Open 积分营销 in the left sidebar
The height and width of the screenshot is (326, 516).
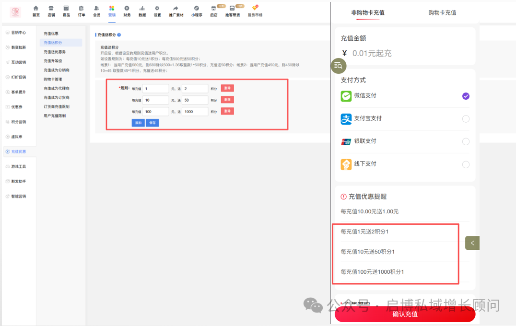(x=18, y=122)
